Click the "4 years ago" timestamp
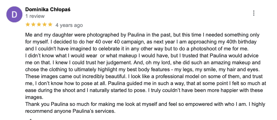Image resolution: width=277 pixels, height=120 pixels. 69,25
